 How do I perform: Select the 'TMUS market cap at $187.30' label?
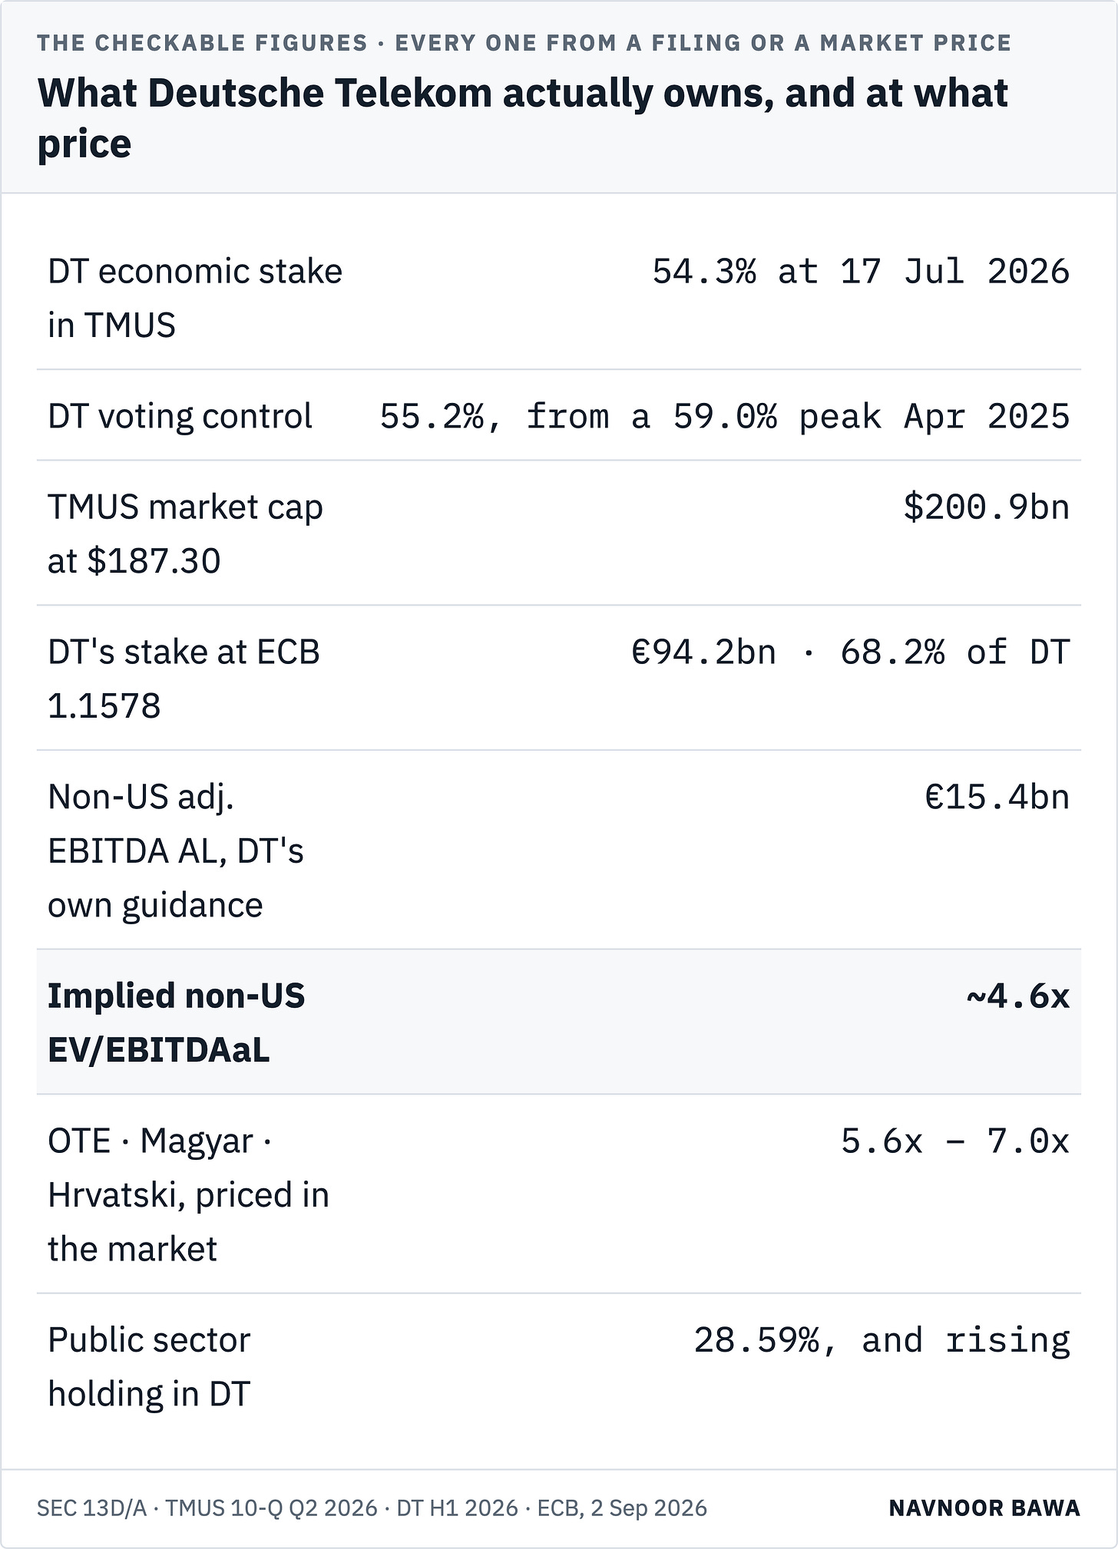point(185,534)
